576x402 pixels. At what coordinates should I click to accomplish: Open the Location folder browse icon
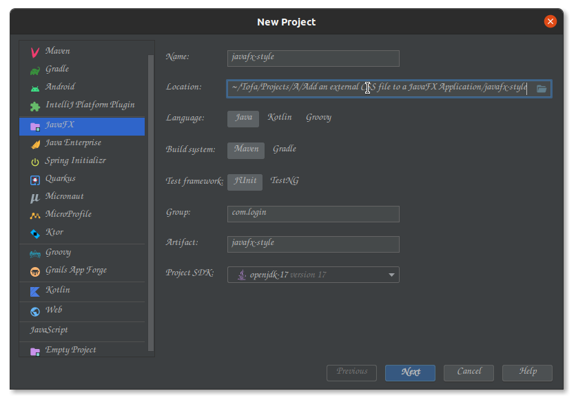[x=541, y=89]
